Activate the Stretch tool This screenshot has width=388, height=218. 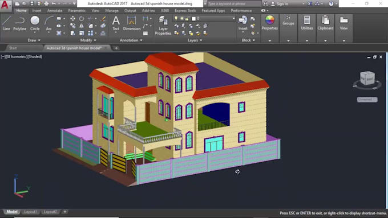point(73,33)
